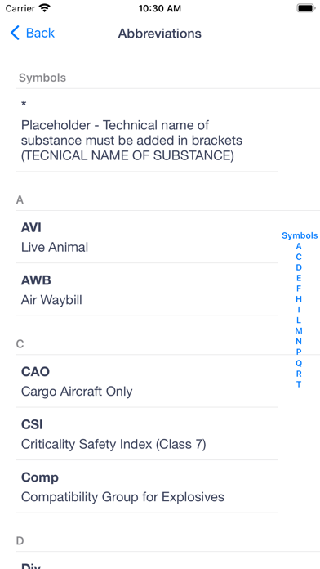Tap the Back chevron icon
This screenshot has height=569, width=320.
tap(15, 33)
